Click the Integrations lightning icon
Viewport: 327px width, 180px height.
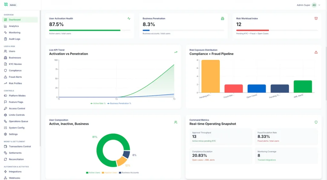5,172
